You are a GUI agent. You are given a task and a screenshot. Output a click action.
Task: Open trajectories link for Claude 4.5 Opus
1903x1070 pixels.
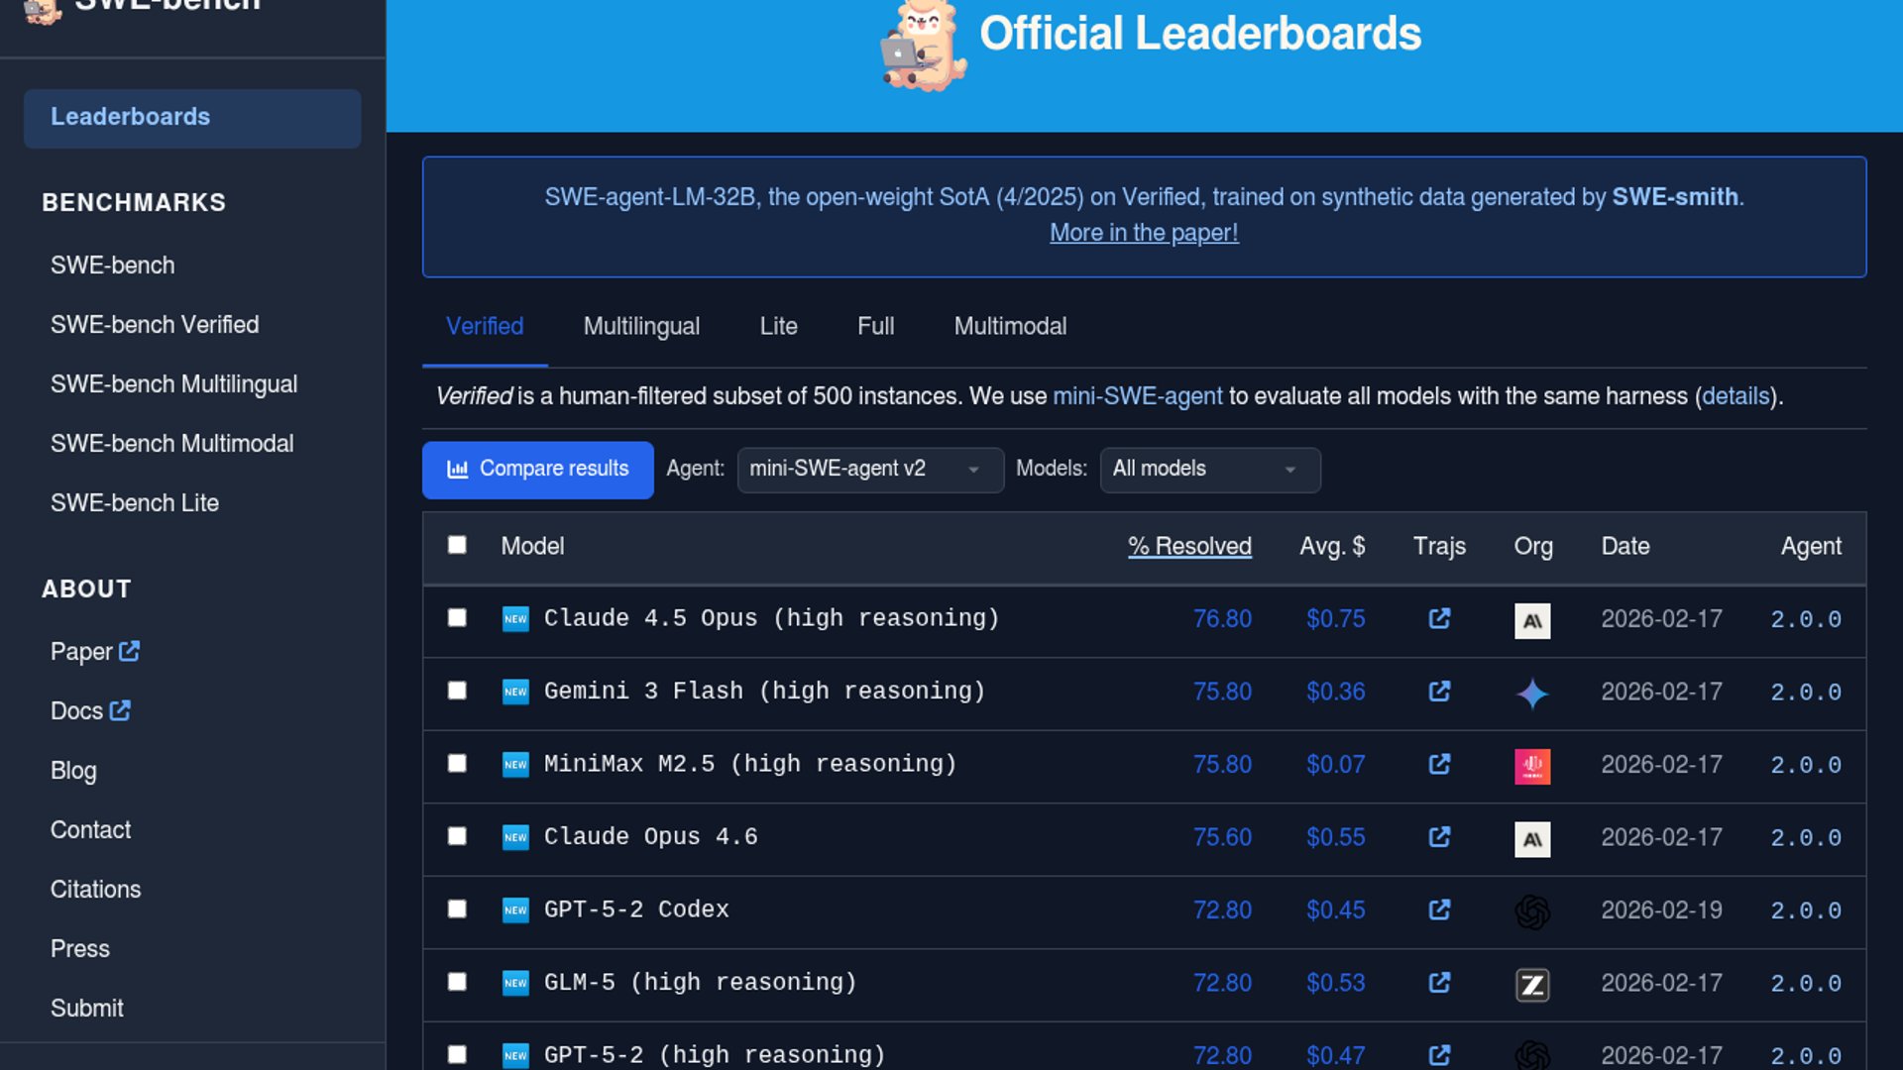click(1439, 619)
